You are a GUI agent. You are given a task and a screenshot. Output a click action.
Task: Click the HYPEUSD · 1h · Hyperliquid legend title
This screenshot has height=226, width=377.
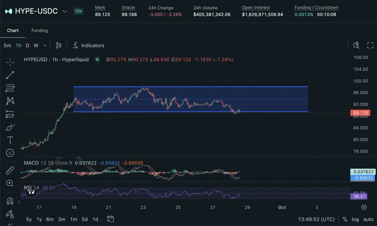[56, 59]
